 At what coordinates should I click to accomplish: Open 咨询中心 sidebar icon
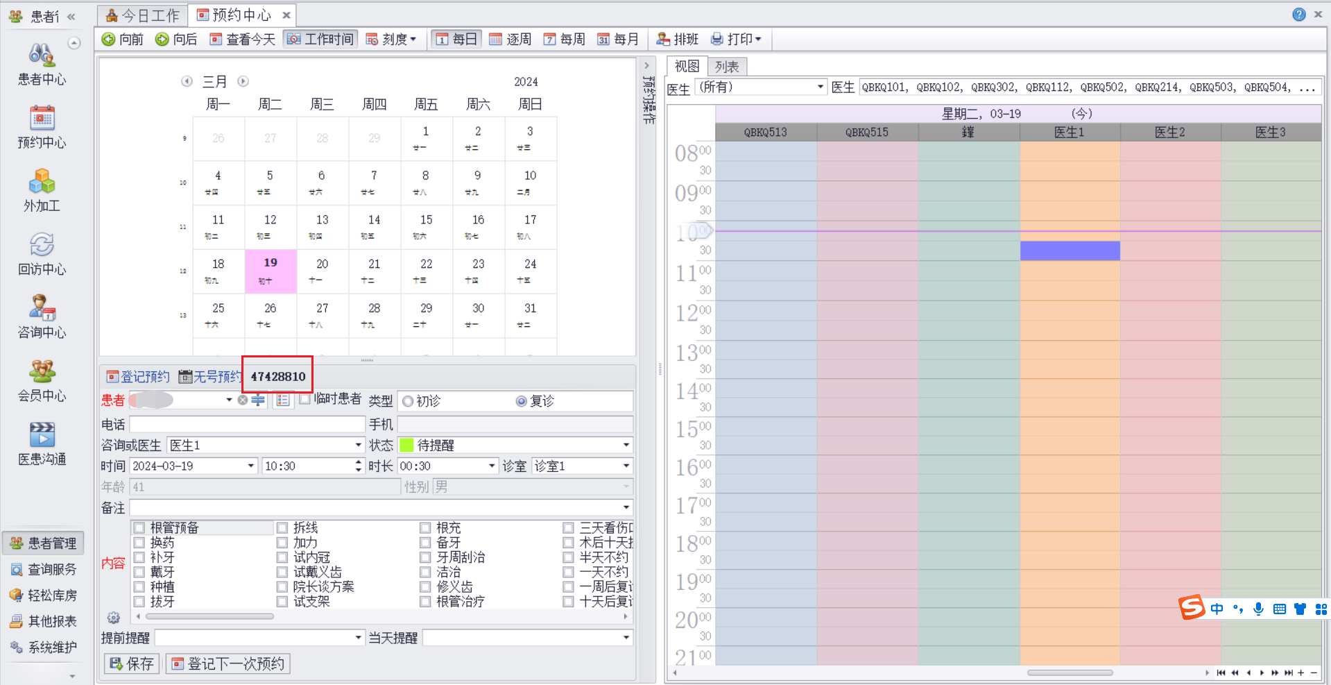(x=42, y=317)
